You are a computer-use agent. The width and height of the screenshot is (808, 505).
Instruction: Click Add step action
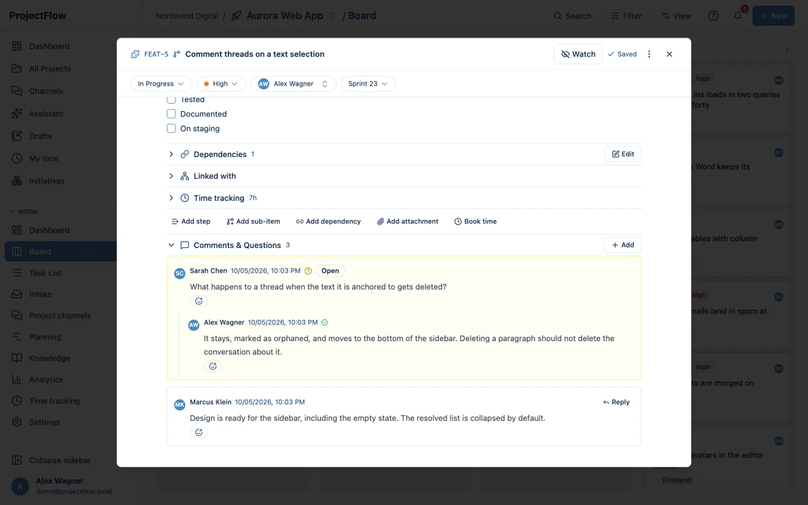pyautogui.click(x=191, y=222)
